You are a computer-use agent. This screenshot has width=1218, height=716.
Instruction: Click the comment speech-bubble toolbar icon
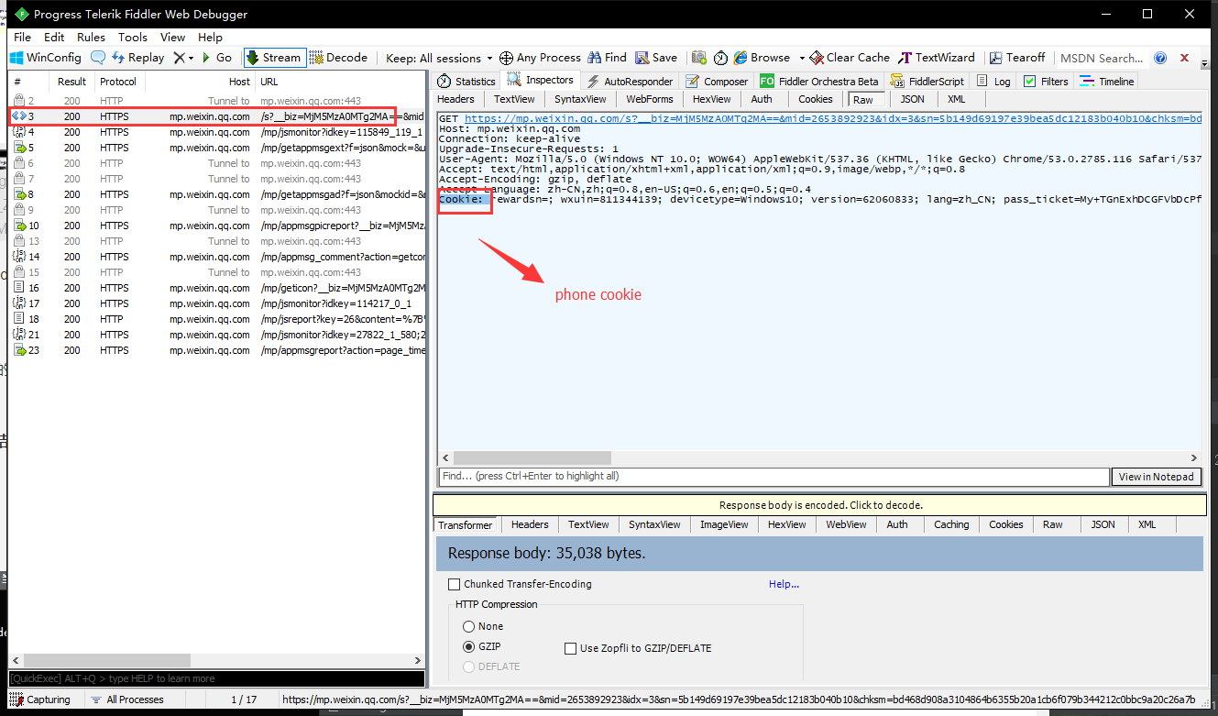click(97, 58)
